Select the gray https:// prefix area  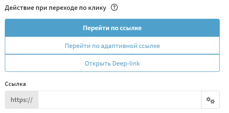(21, 100)
